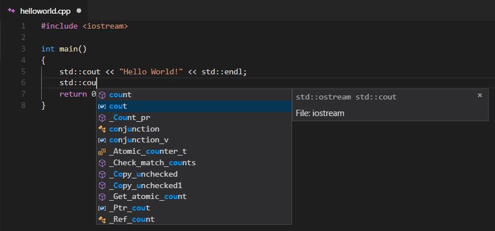
Task: Click the C++ file icon on tab
Action: (11, 11)
